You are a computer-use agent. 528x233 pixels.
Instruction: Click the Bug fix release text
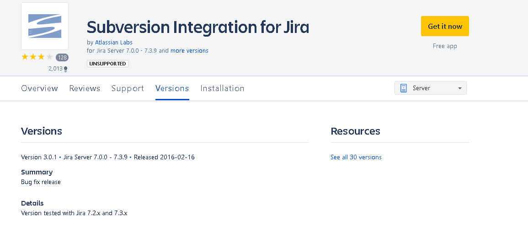tap(41, 182)
